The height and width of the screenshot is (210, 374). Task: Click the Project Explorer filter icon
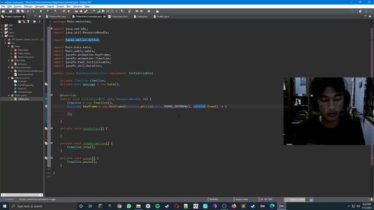29,22
